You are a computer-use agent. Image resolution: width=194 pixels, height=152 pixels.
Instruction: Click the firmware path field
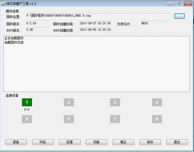pyautogui.click(x=98, y=16)
